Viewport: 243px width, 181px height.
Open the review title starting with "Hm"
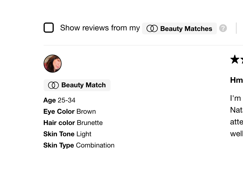coord(236,80)
